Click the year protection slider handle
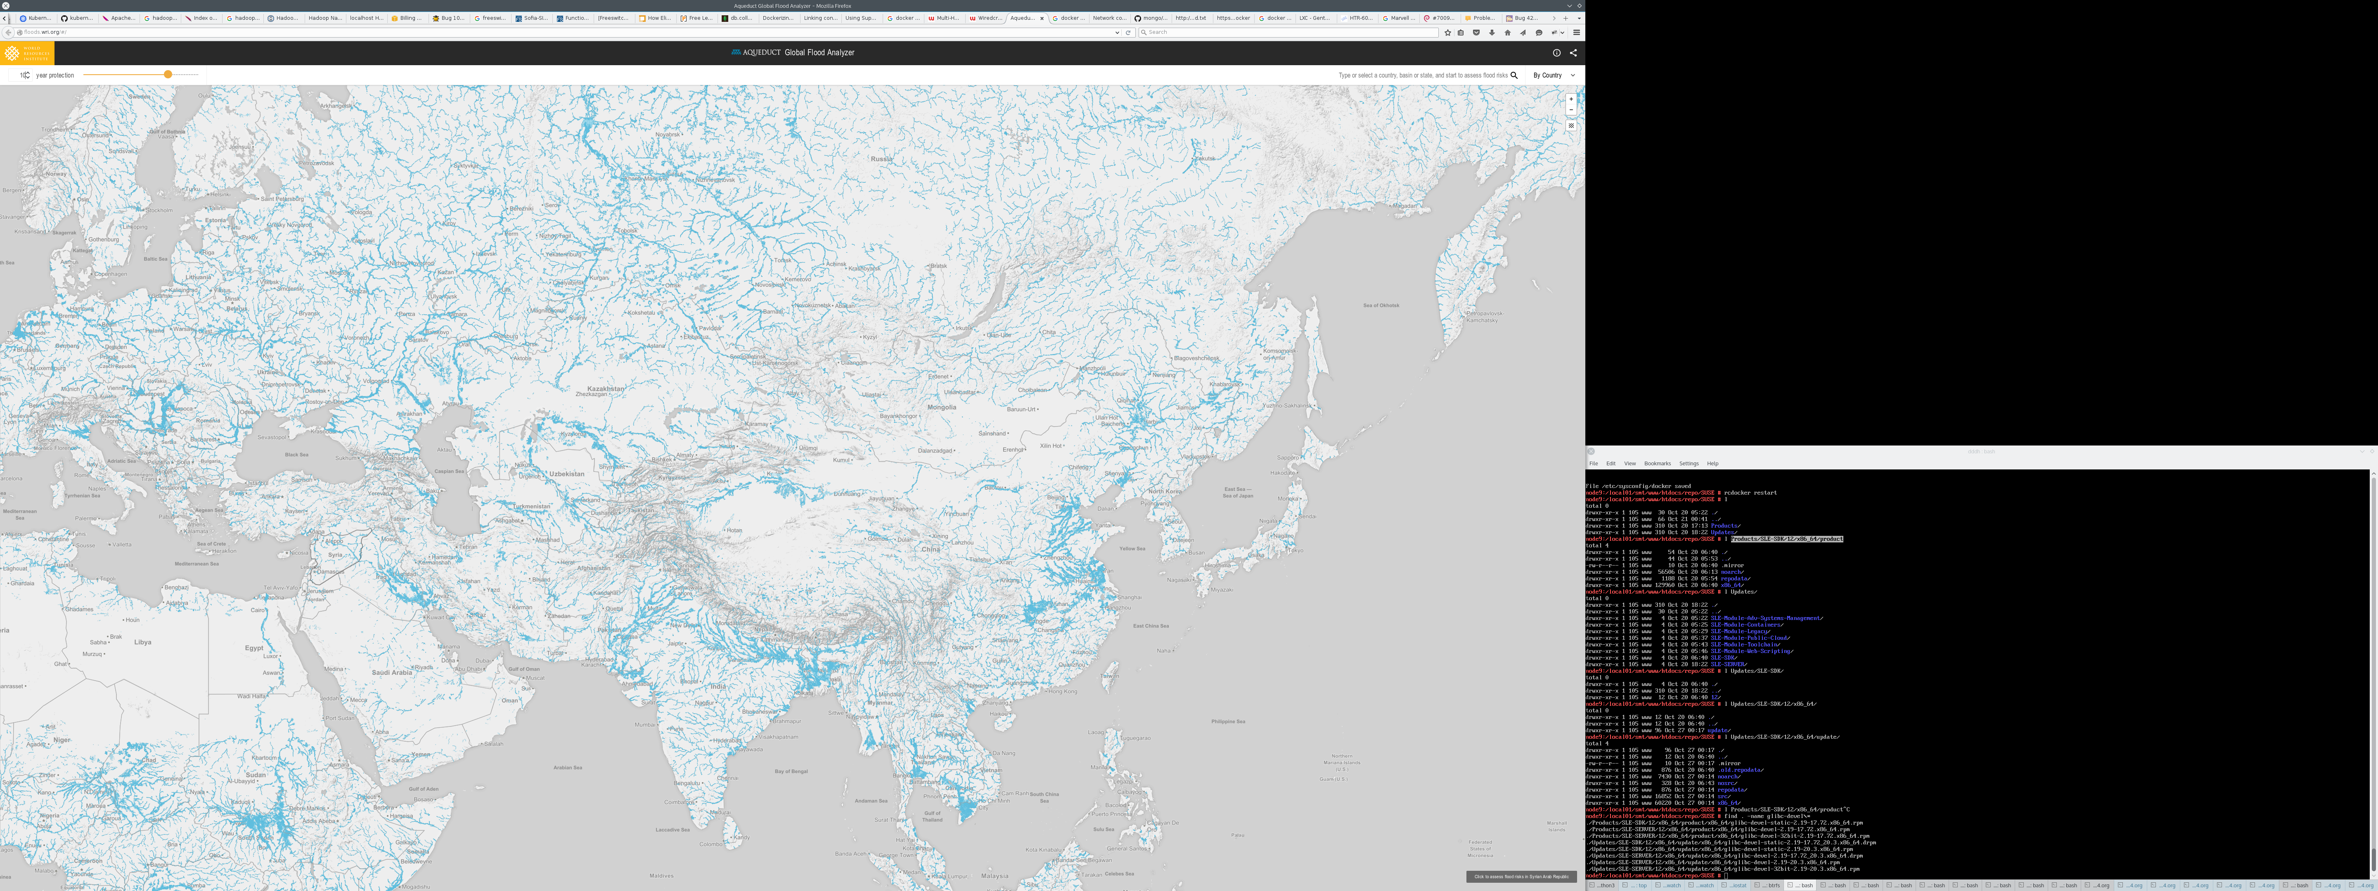The image size is (2378, 891). click(x=168, y=75)
